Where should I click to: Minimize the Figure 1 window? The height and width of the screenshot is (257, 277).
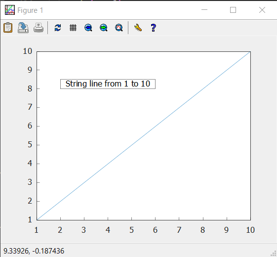pyautogui.click(x=204, y=10)
